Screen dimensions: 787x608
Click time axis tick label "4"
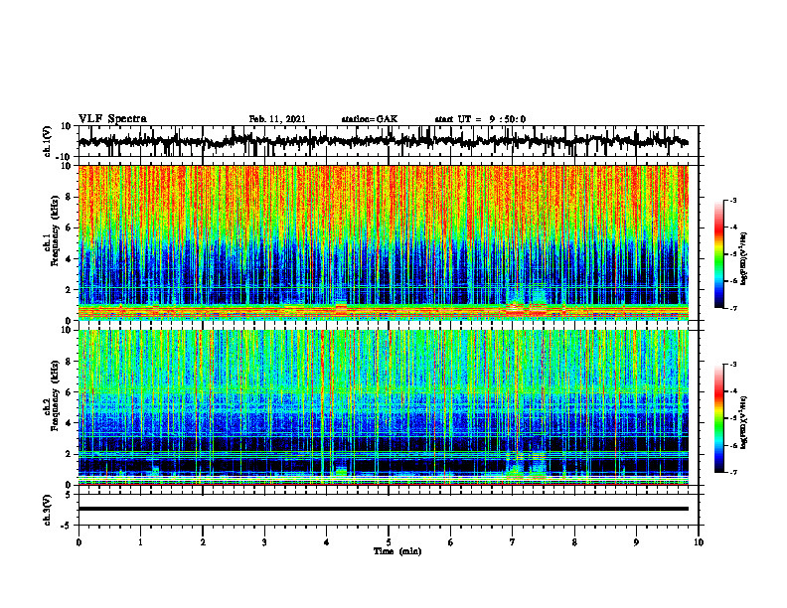pyautogui.click(x=327, y=542)
